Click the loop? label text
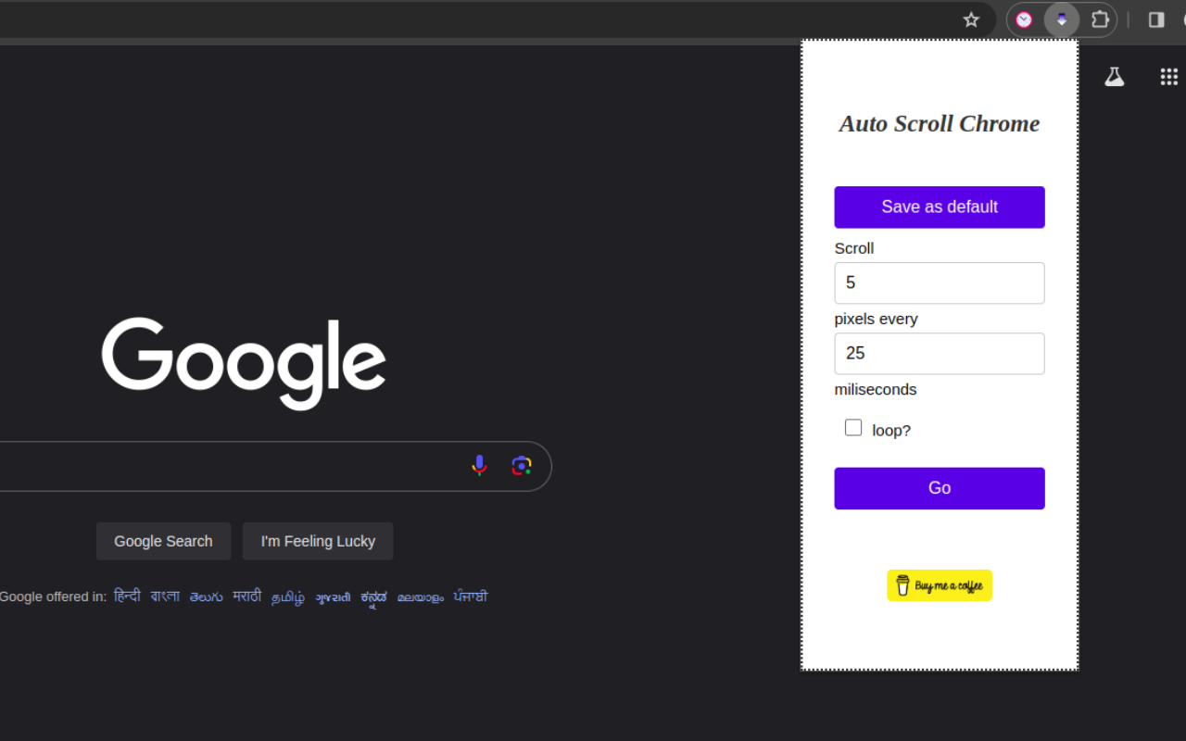The width and height of the screenshot is (1186, 741). pos(891,431)
